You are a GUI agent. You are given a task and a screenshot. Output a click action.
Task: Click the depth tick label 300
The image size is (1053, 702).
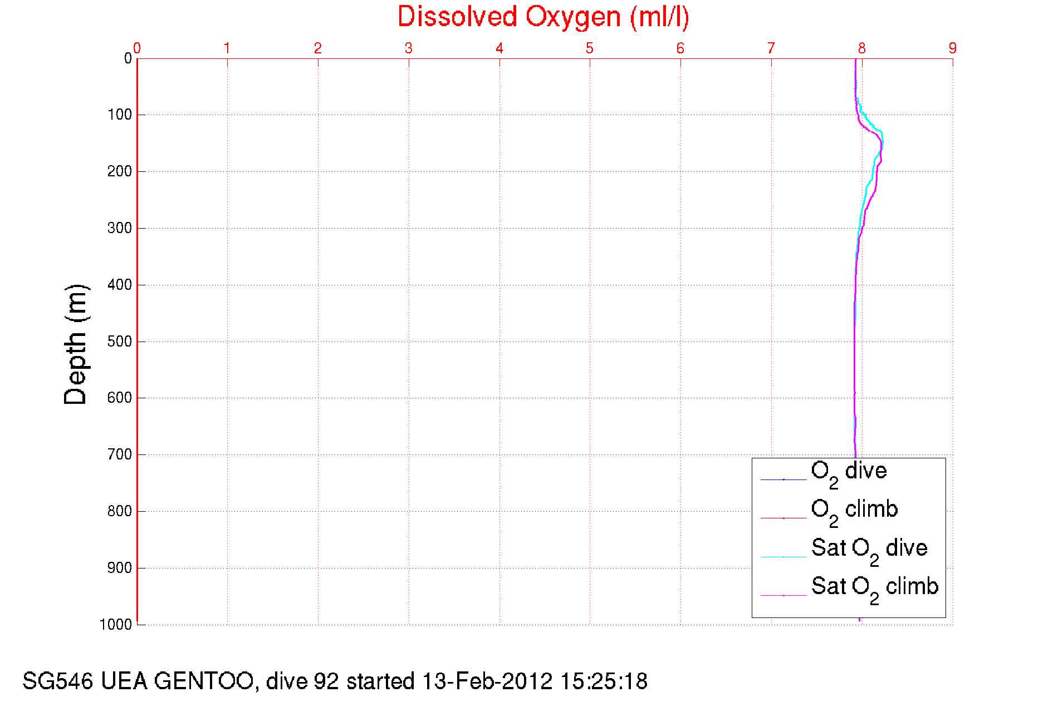(x=120, y=228)
